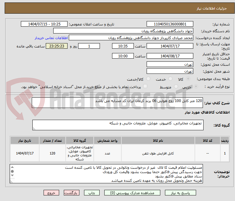Select the جزیی purchase type radio
This screenshot has width=235, height=201.
point(196,87)
